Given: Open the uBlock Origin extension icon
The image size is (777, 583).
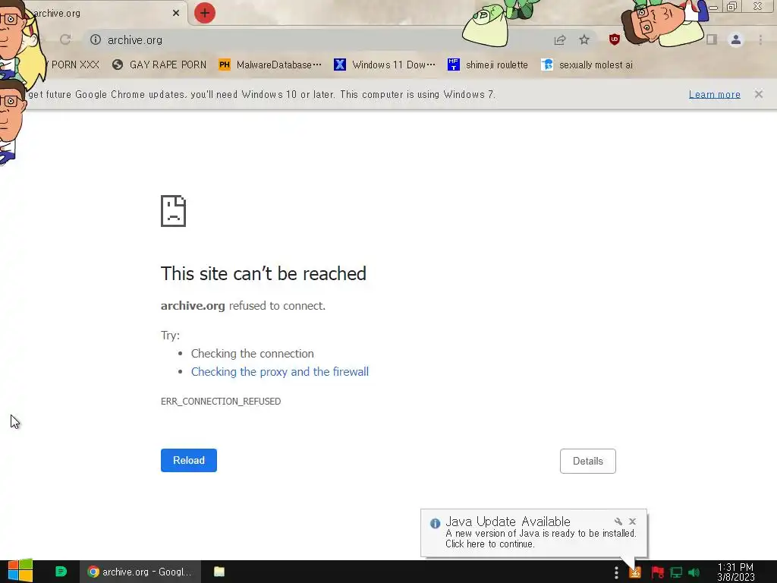Looking at the screenshot, I should coord(615,39).
